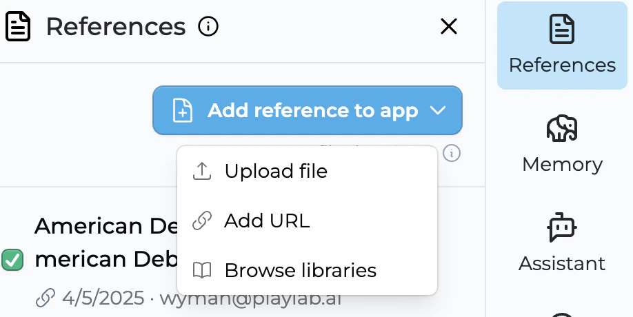Select Browse libraries from dropdown menu
This screenshot has height=317, width=633.
(308, 270)
